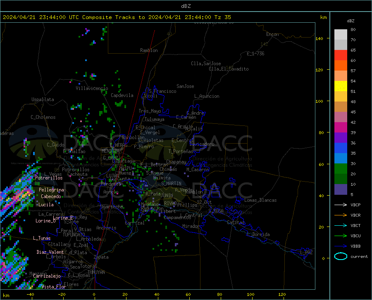Viewport: 372px width, 300px height.
Task: Click the C_Chilenos label
Action: [43, 117]
